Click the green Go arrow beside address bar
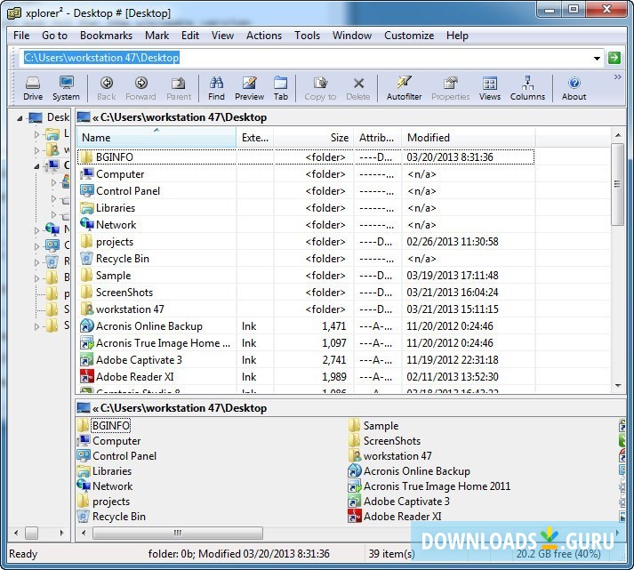The width and height of the screenshot is (634, 570). (614, 58)
